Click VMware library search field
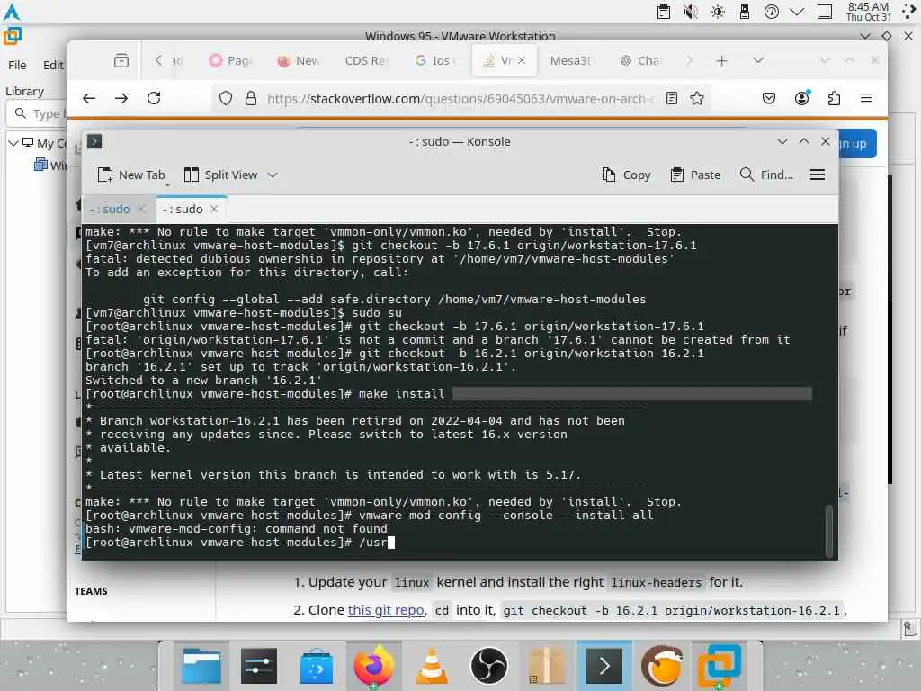The image size is (921, 691). point(38,113)
